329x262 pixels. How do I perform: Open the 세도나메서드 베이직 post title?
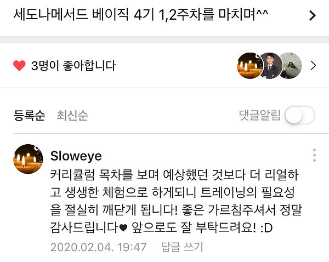(141, 15)
